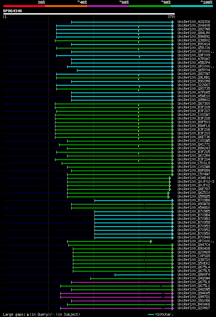Image resolution: width=216 pixels, height=317 pixels.
Task: Select the UniRef100_Q9LRB1 label
Action: 194,78
